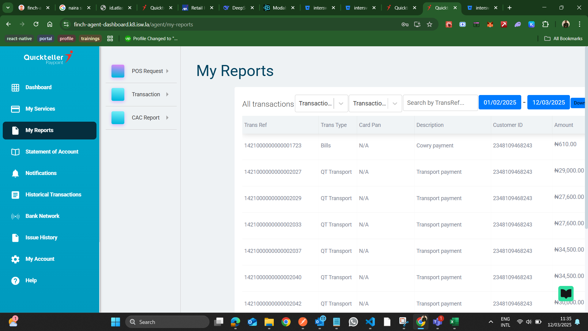Open Notifications bell icon in sidebar
Image resolution: width=588 pixels, height=331 pixels.
15,173
